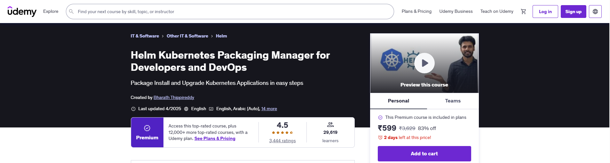Open the language globe button
Viewport: 610px width, 163px height.
click(595, 12)
